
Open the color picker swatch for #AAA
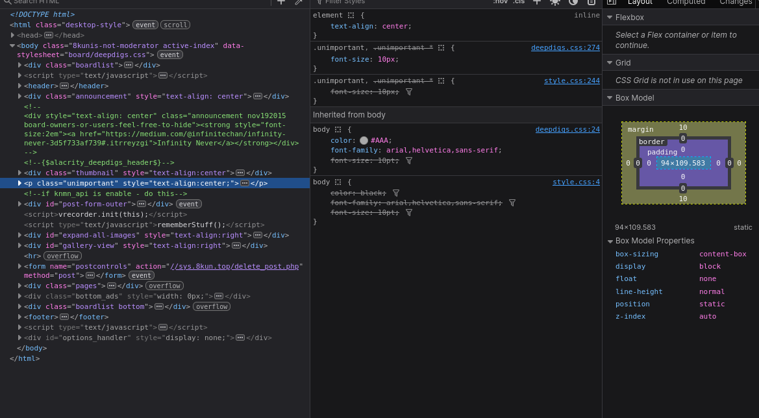click(364, 141)
